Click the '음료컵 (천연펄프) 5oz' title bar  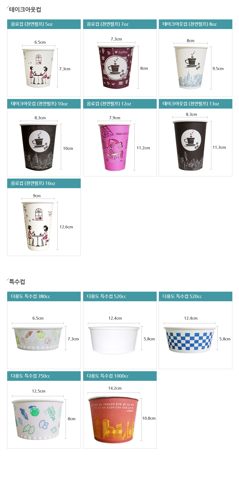point(44,24)
